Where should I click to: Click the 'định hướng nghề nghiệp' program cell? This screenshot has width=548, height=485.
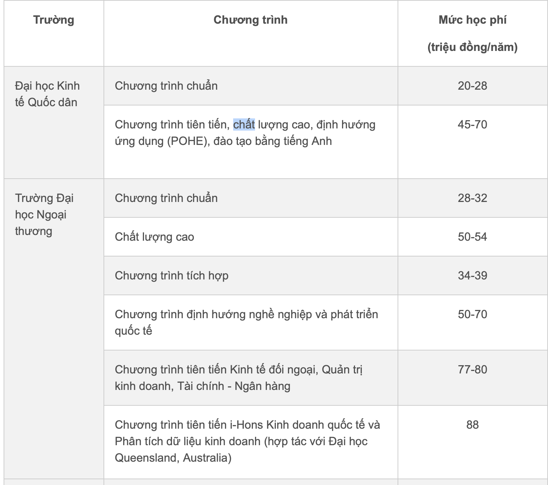251,322
